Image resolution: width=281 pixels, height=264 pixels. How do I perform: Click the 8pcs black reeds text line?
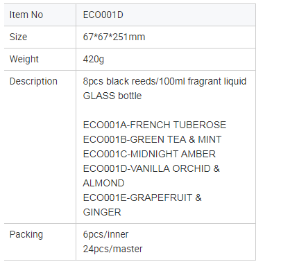[x=164, y=81]
